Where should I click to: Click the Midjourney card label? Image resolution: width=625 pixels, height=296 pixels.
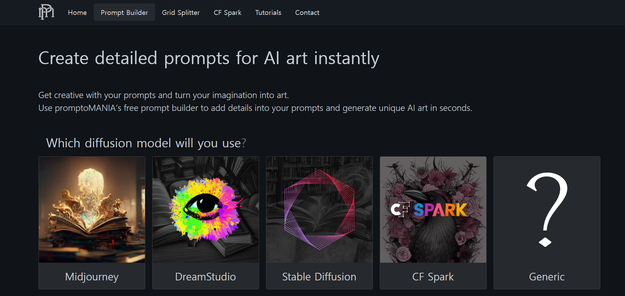click(92, 277)
